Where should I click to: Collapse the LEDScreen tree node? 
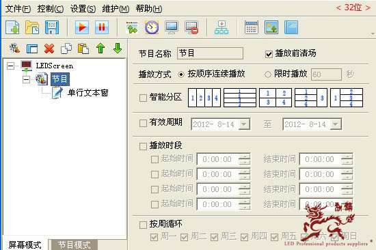click(x=10, y=66)
